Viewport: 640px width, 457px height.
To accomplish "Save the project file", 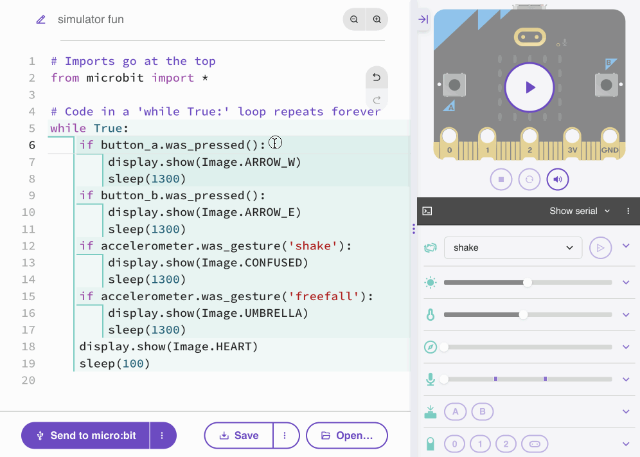I will coord(239,435).
